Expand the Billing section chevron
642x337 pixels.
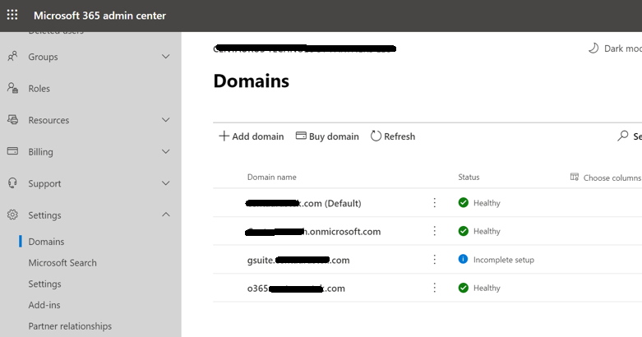click(166, 152)
